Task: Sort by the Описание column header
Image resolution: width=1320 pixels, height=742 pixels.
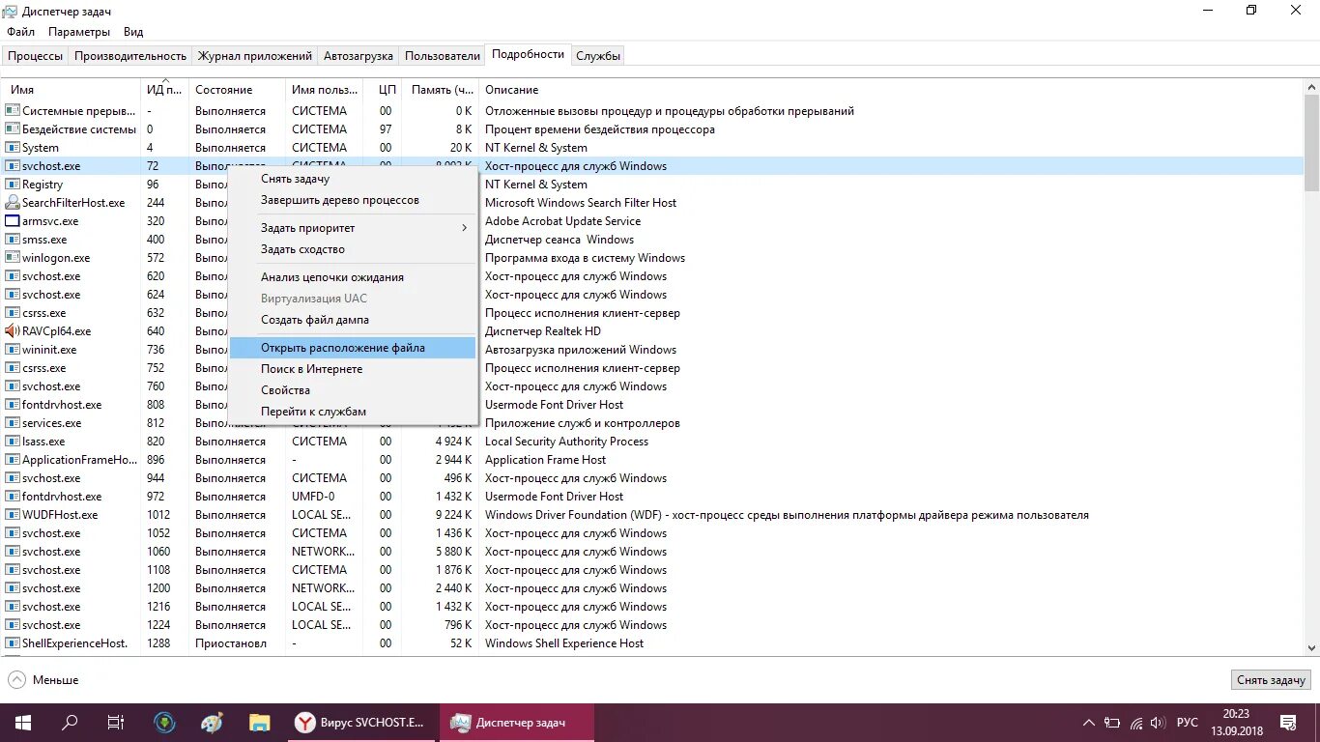Action: [511, 90]
